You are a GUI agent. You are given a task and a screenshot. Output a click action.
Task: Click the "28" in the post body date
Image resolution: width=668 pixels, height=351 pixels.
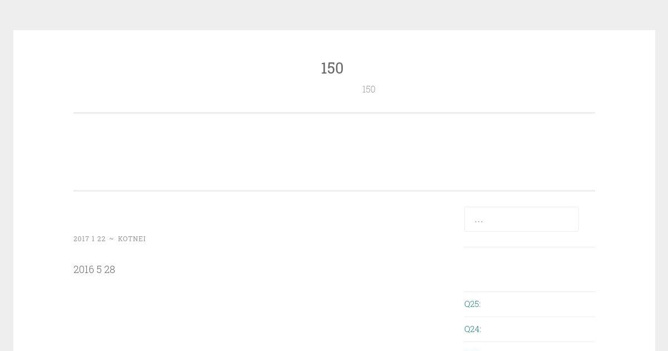point(110,269)
